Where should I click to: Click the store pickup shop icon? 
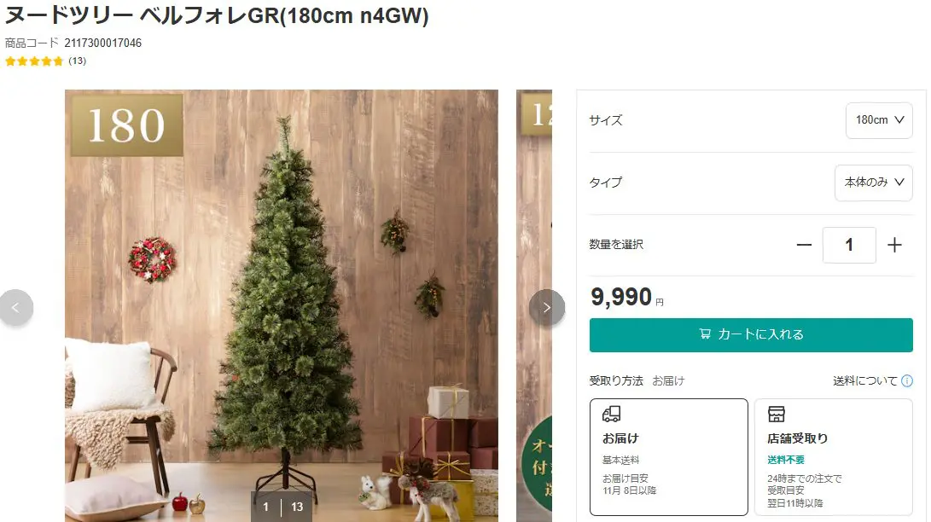pos(776,414)
